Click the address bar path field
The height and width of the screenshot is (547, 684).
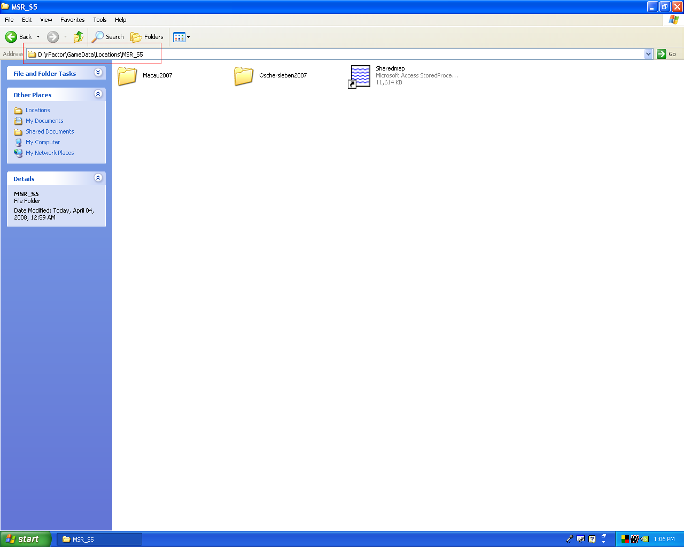pos(321,54)
